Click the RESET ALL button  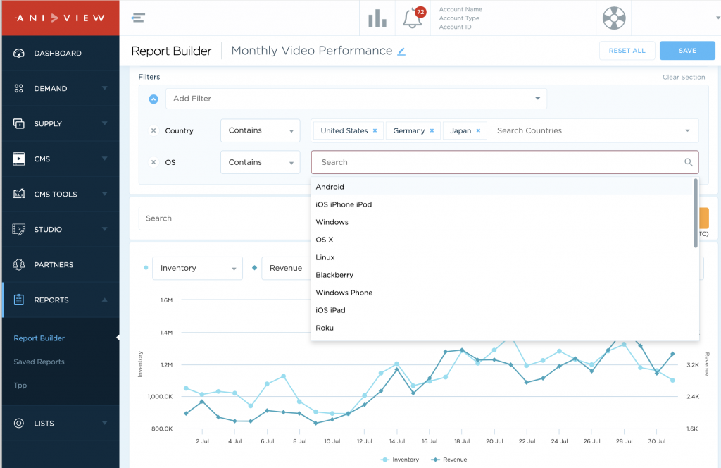tap(627, 50)
